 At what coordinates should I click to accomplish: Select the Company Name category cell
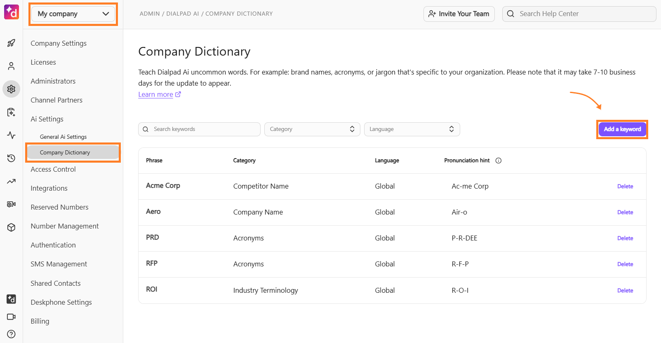click(x=258, y=212)
